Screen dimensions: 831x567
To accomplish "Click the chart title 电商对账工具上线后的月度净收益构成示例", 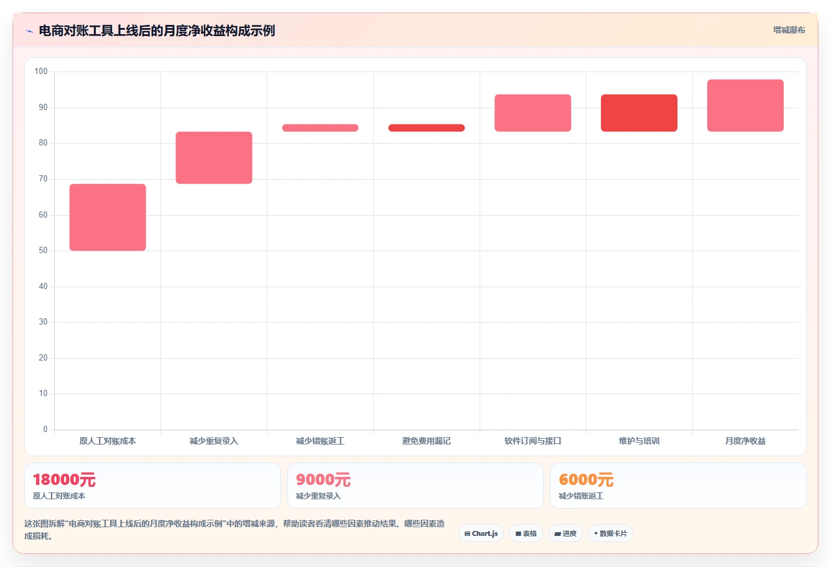I will (x=157, y=30).
